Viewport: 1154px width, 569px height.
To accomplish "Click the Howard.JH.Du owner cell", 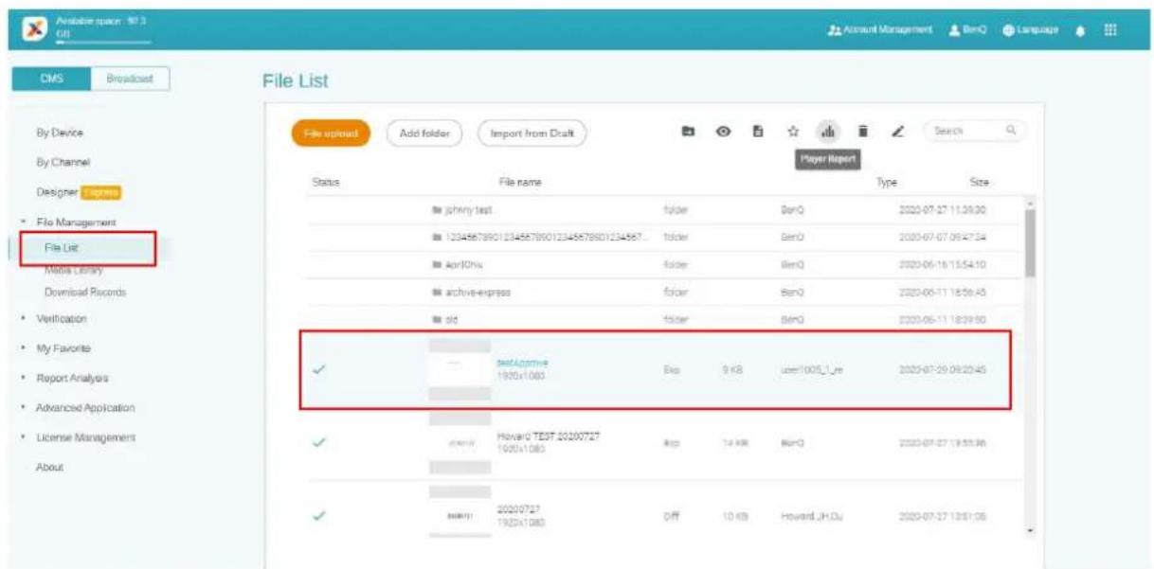I will click(x=812, y=515).
